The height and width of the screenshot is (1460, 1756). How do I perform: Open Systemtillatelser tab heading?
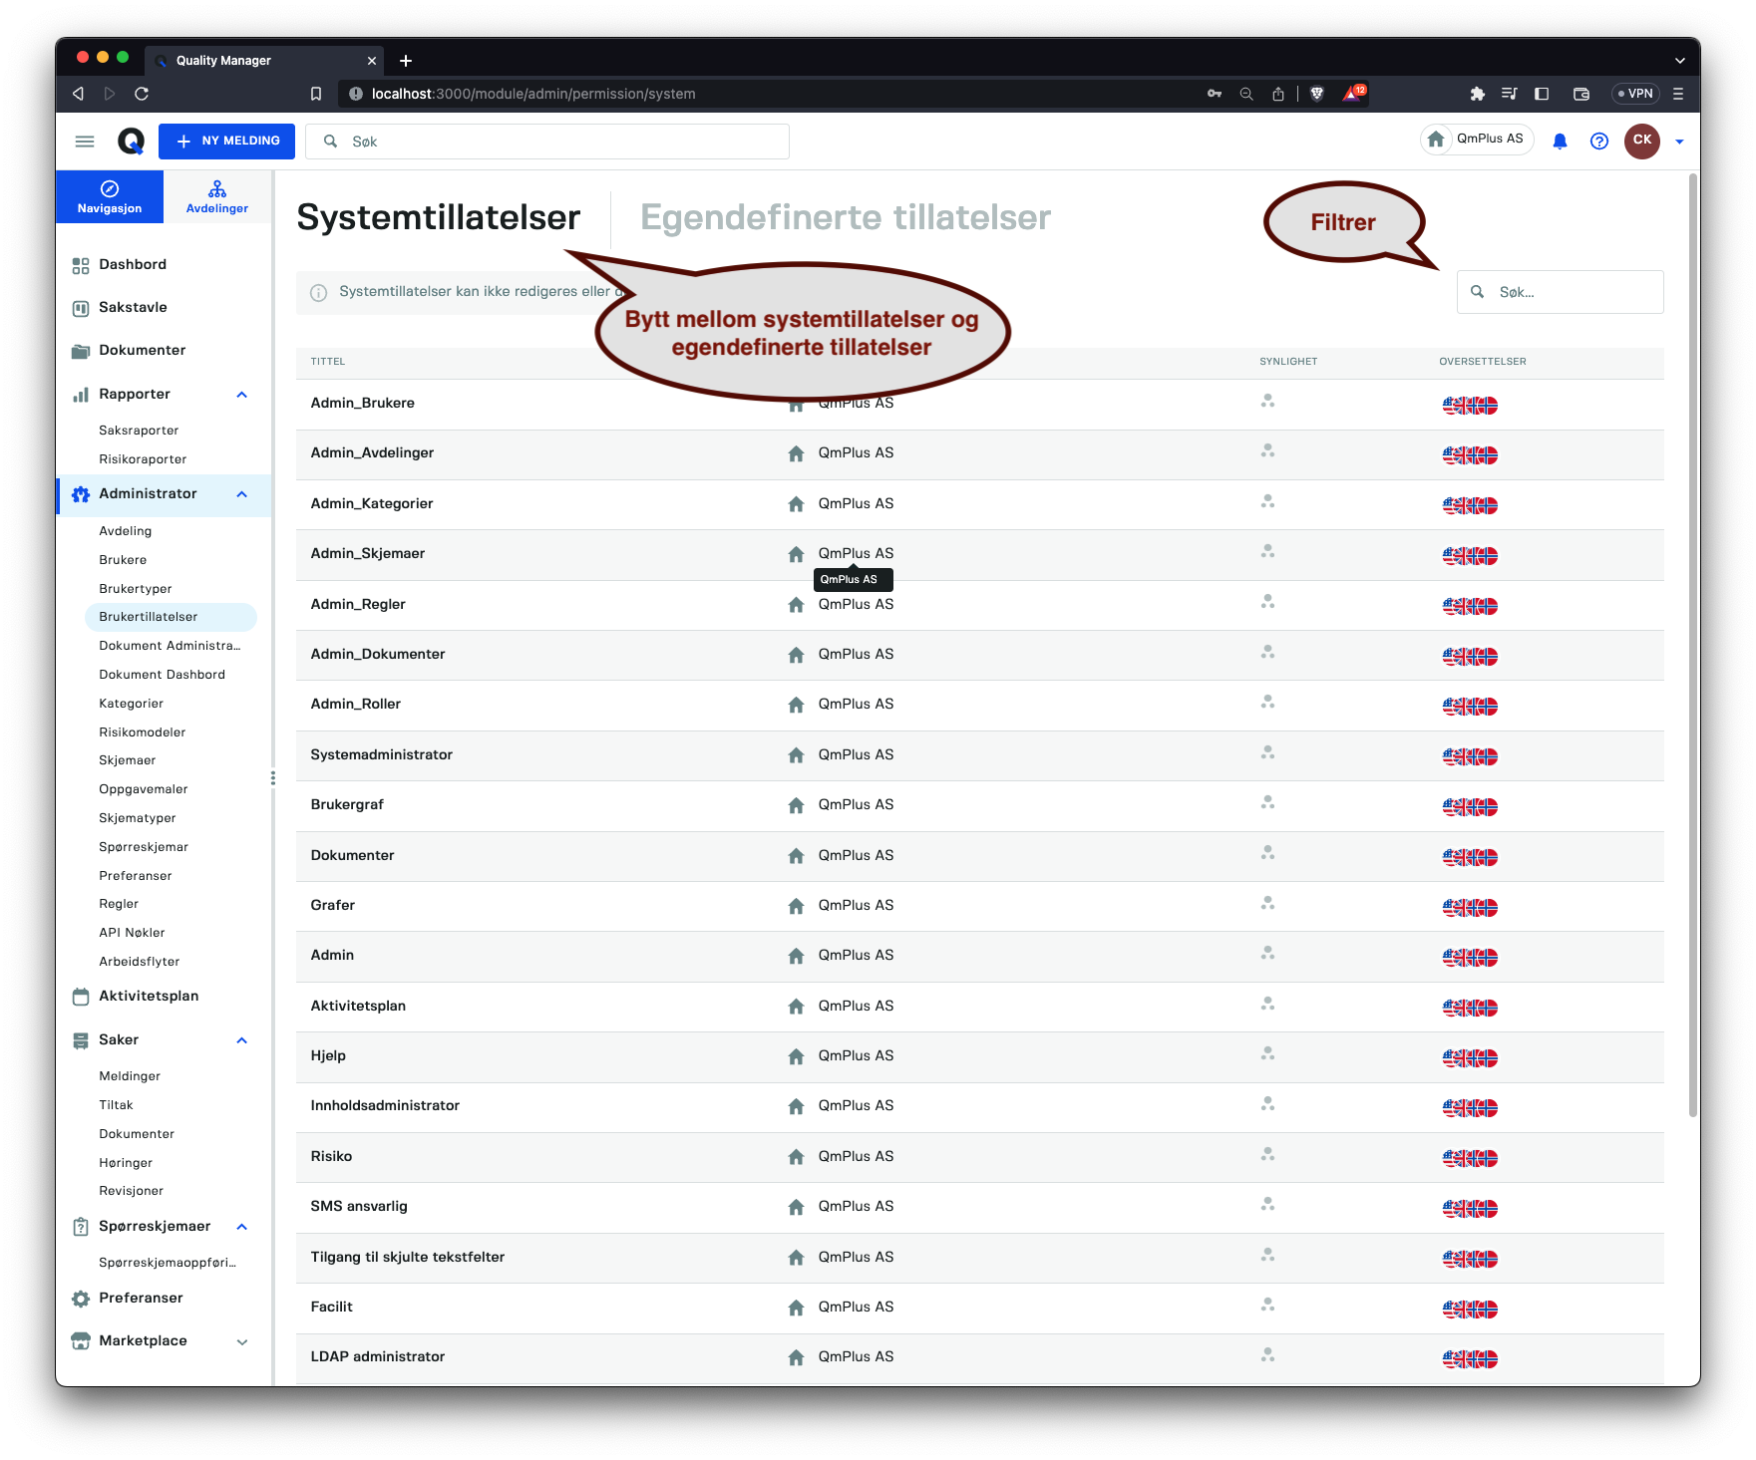439,217
